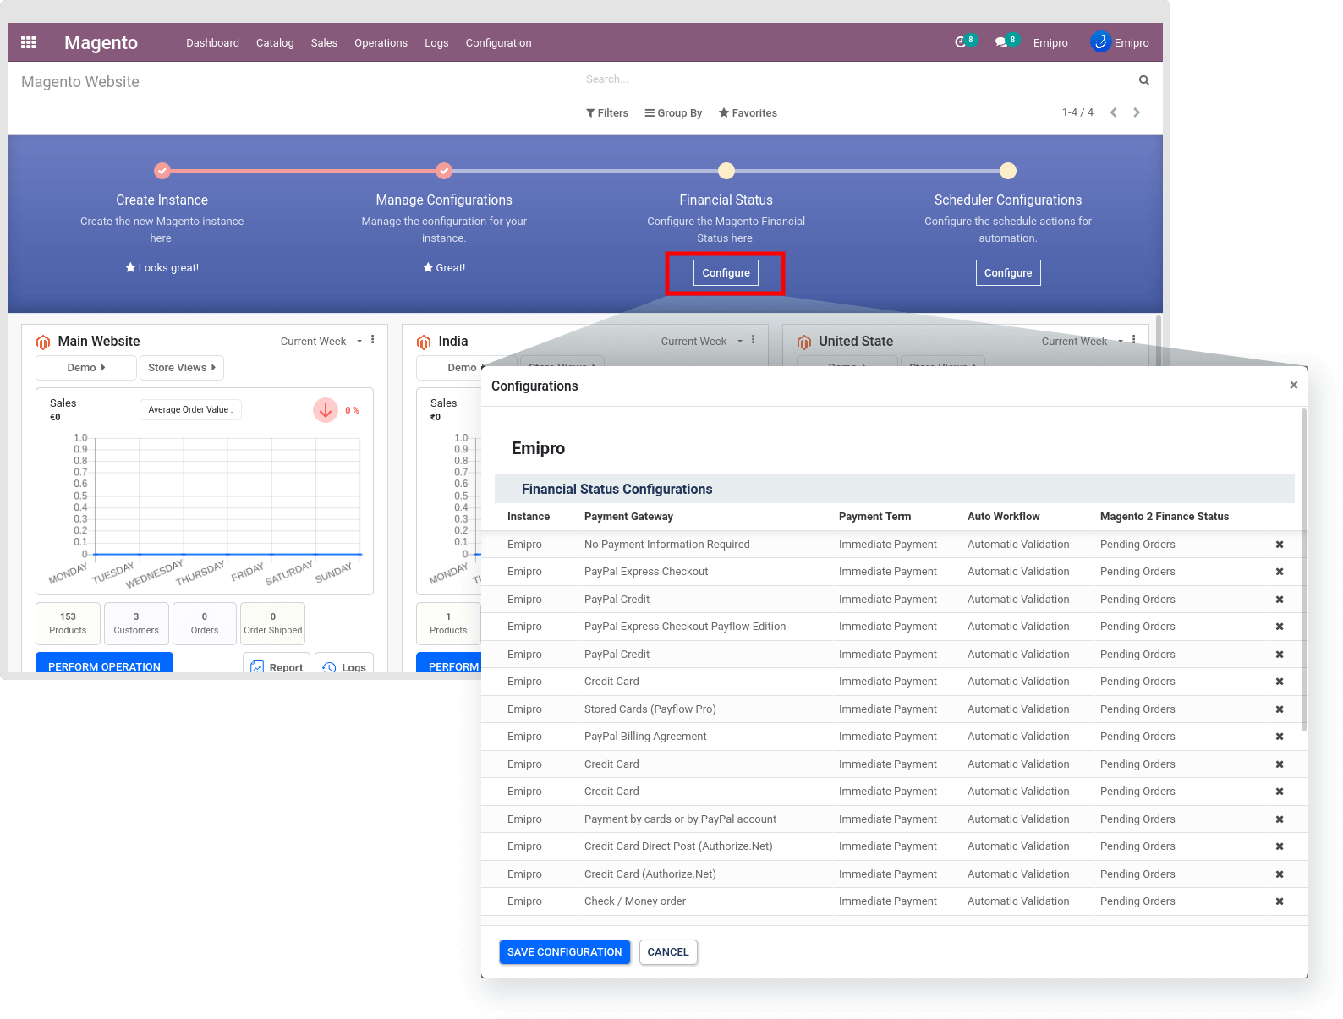Click the 1 Products stat on India card
Image resolution: width=1343 pixels, height=1019 pixels.
coord(448,623)
